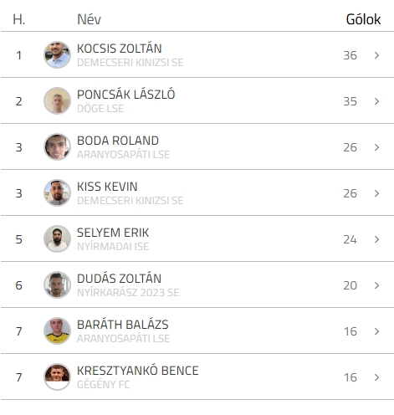The width and height of the screenshot is (394, 415).
Task: Select Boda Roland's player photo
Action: [x=57, y=146]
